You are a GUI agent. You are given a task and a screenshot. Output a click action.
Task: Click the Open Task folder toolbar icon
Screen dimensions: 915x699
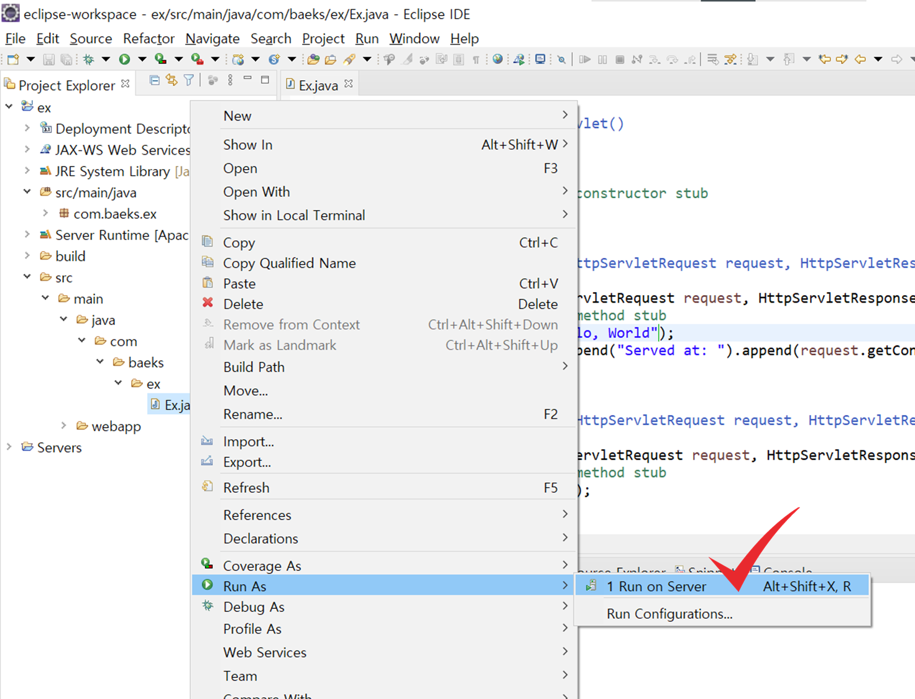331,60
